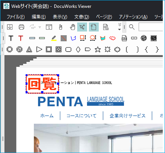165x153 pixels.
Task: Select the gray rectangle with red line tool
Action: pos(64,38)
